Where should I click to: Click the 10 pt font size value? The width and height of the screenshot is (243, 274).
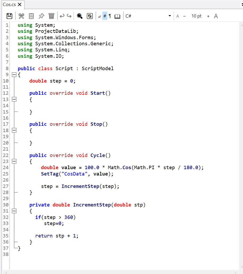pyautogui.click(x=196, y=16)
